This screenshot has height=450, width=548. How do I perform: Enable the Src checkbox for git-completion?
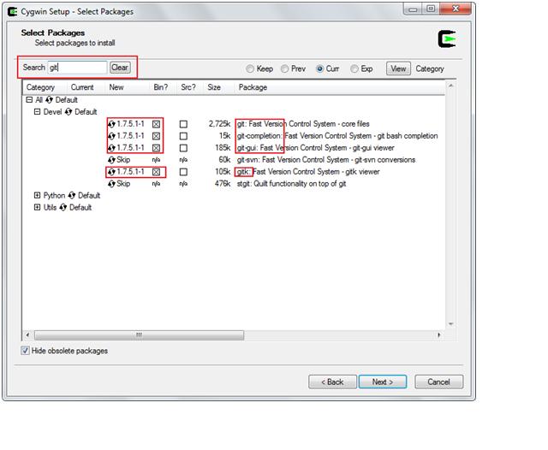[183, 136]
